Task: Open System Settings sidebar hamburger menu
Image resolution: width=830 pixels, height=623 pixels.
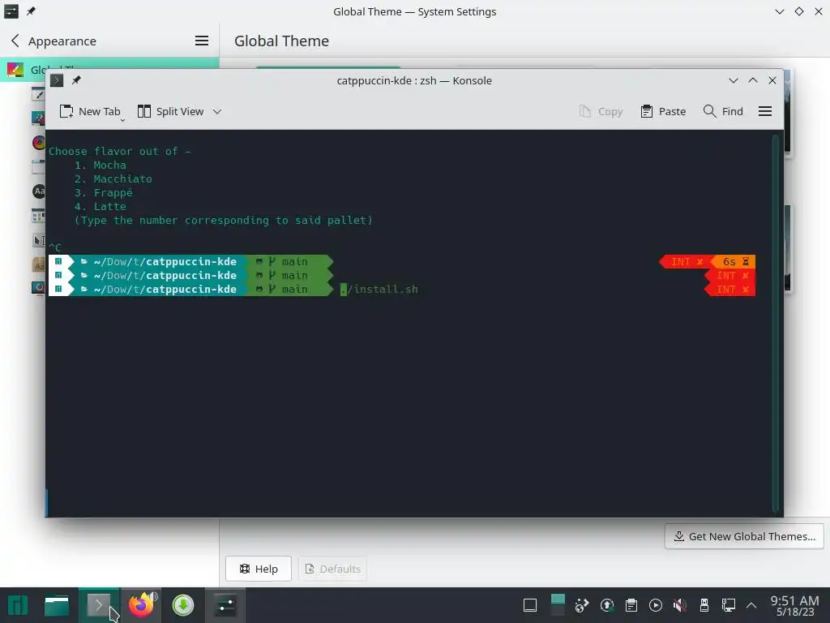Action: click(x=202, y=41)
